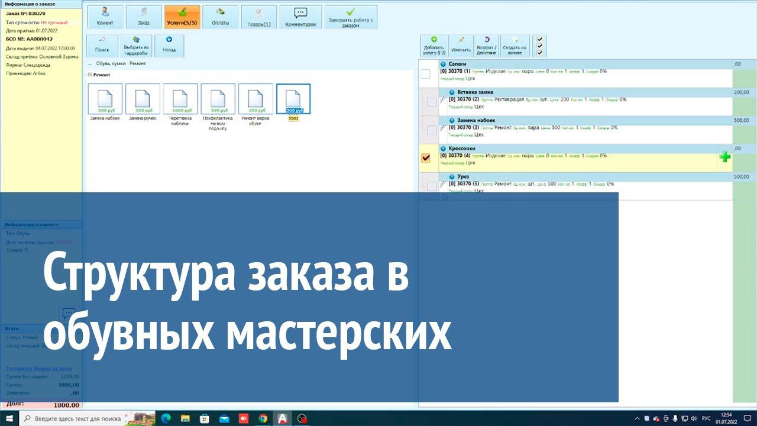
Task: Check the Замена набоек row checkbox
Action: (432, 130)
